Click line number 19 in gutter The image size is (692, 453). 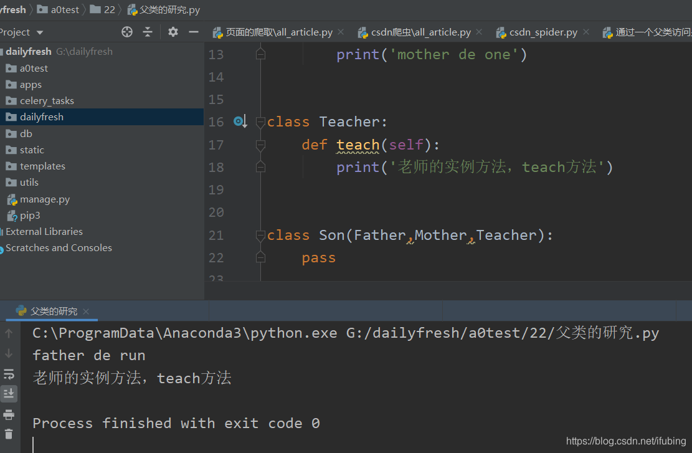(216, 190)
